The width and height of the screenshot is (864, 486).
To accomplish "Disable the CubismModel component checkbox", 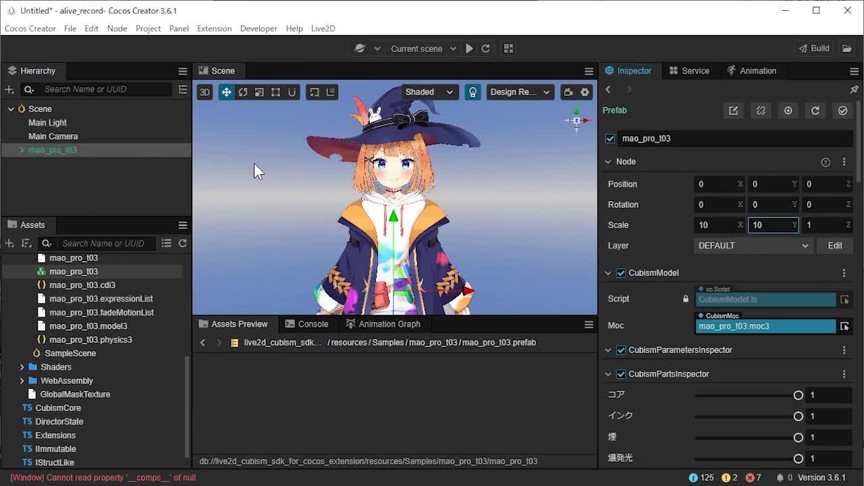I will (x=620, y=273).
